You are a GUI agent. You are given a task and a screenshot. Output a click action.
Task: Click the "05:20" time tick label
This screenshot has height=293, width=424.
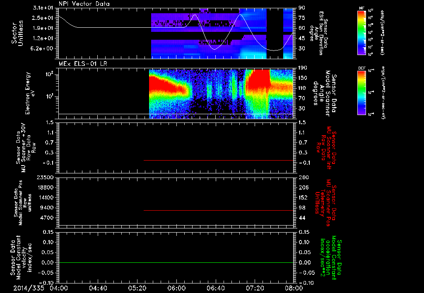137,288
